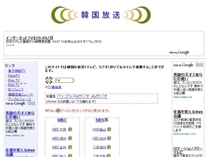Open KNN釜山 text link
The image size is (208, 157).
99,129
